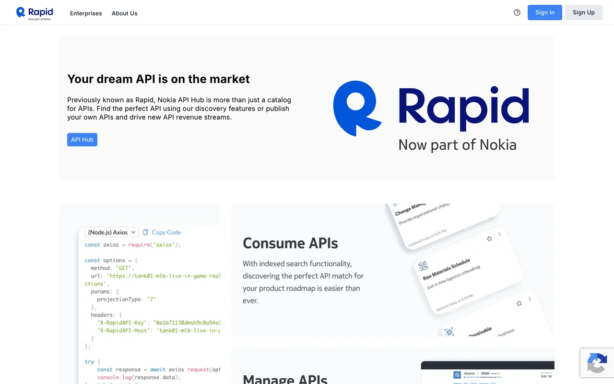Click the 'X-RapidAPI-Host' header line
614x384 pixels.
(x=159, y=331)
